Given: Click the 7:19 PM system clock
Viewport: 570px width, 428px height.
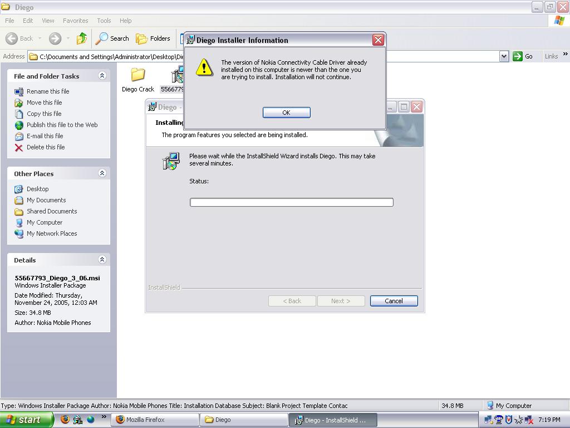Looking at the screenshot, I should click(549, 420).
